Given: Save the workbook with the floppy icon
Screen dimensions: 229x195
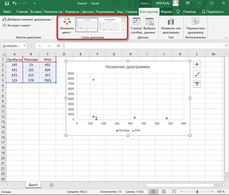Looking at the screenshot, I should (7, 3).
